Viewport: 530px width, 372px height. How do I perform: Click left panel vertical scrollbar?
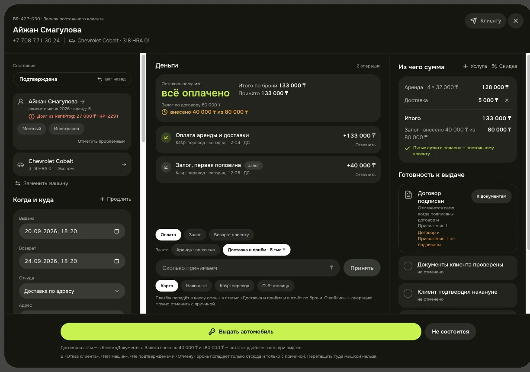click(x=143, y=98)
